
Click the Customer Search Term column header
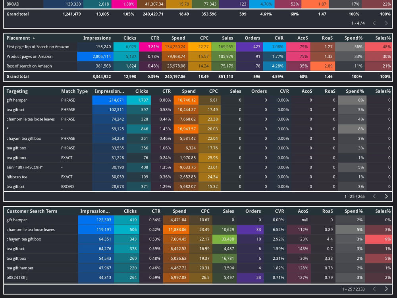coord(32,211)
